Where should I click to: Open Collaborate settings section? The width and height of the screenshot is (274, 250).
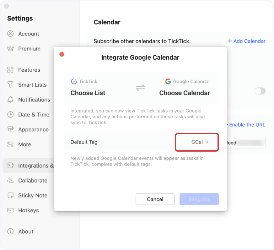point(32,180)
